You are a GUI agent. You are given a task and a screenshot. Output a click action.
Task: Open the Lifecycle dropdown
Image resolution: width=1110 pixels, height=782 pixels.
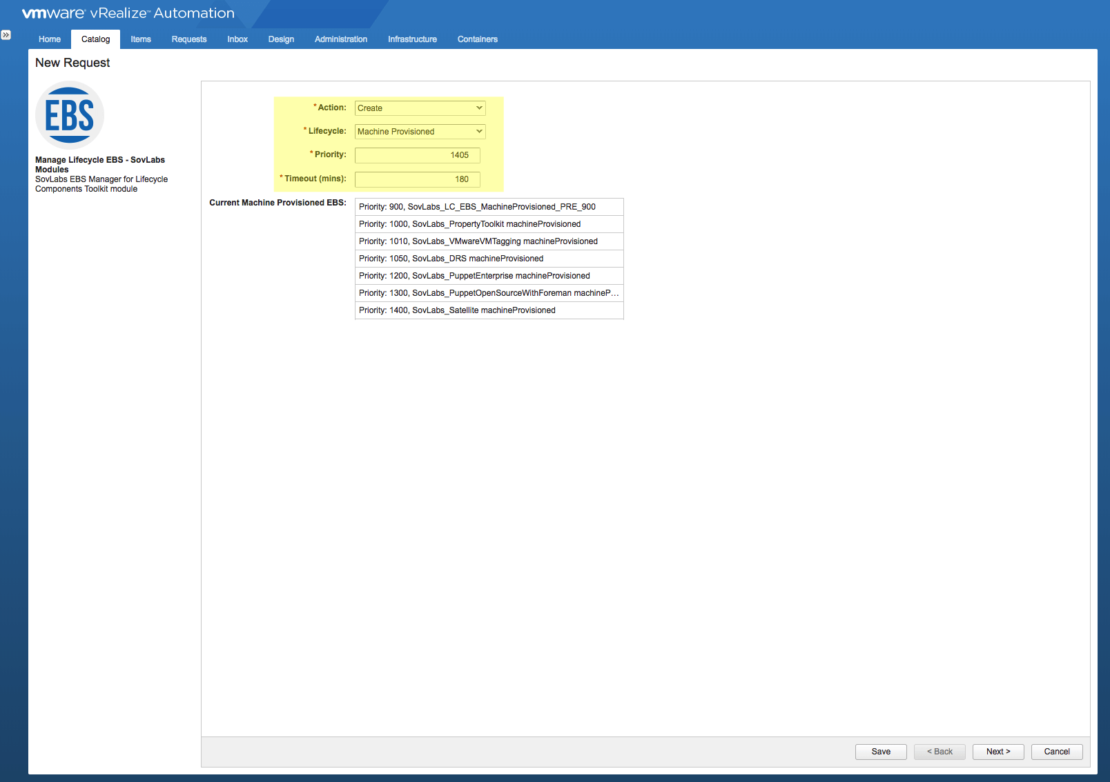pos(420,132)
